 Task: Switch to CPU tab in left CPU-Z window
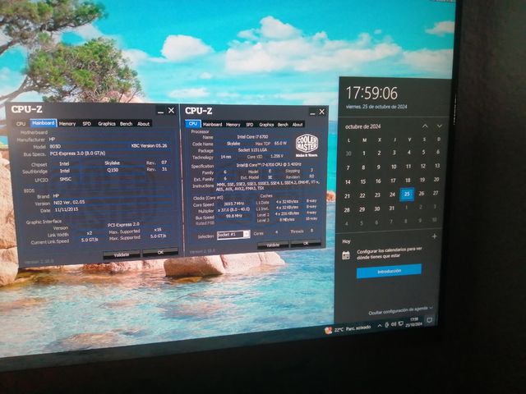coord(21,124)
